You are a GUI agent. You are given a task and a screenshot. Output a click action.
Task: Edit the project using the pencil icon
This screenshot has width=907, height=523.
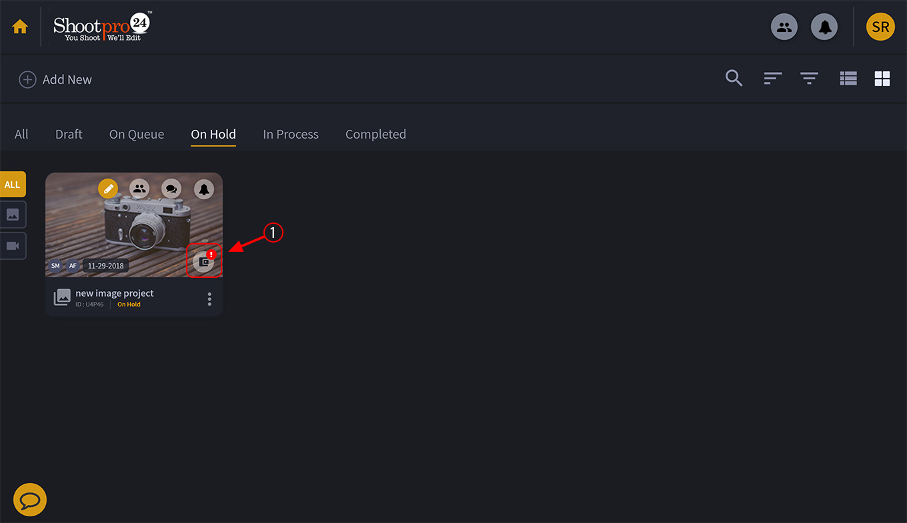(108, 189)
